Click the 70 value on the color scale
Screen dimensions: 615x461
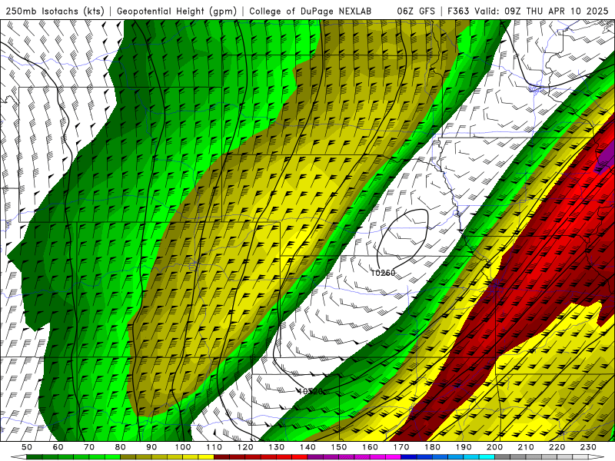coord(89,447)
